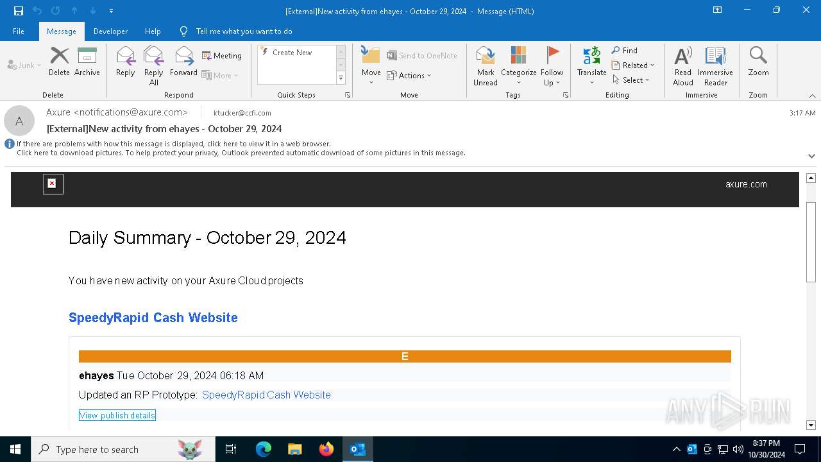
Task: Open Immersive Reader
Action: pos(715,65)
